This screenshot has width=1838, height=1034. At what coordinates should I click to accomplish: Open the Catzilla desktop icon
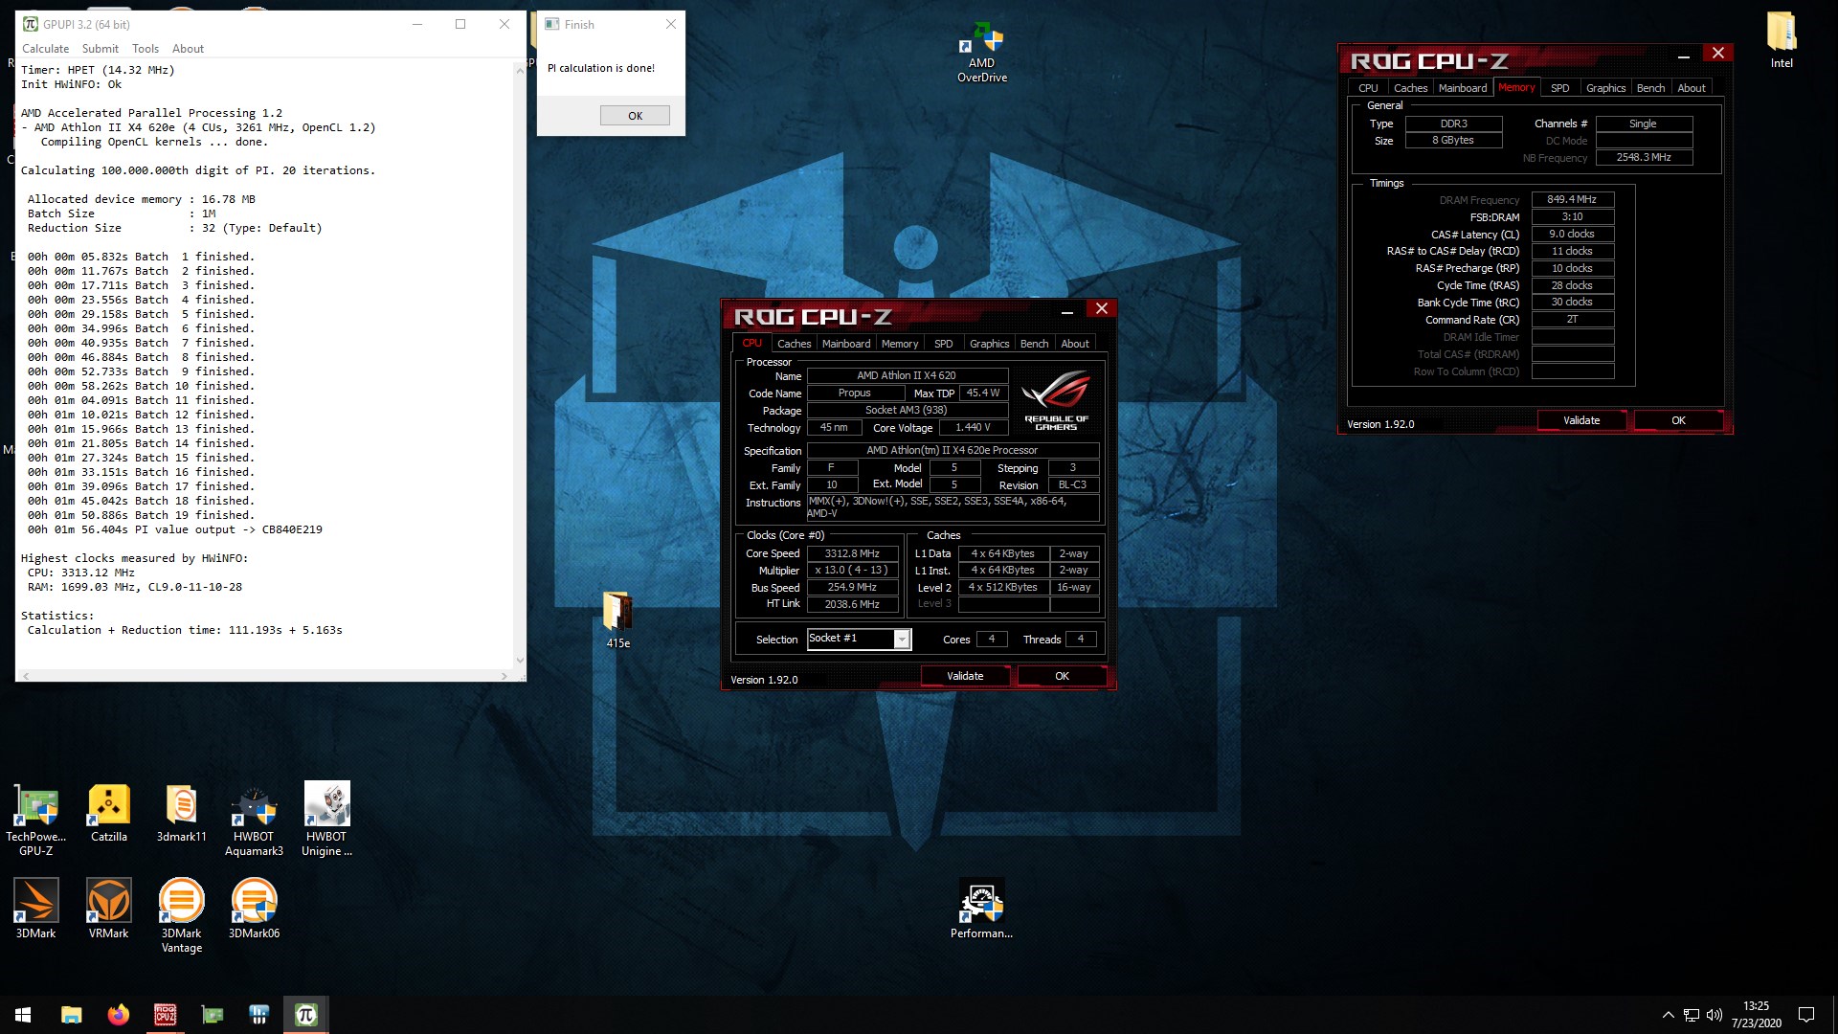(x=109, y=814)
